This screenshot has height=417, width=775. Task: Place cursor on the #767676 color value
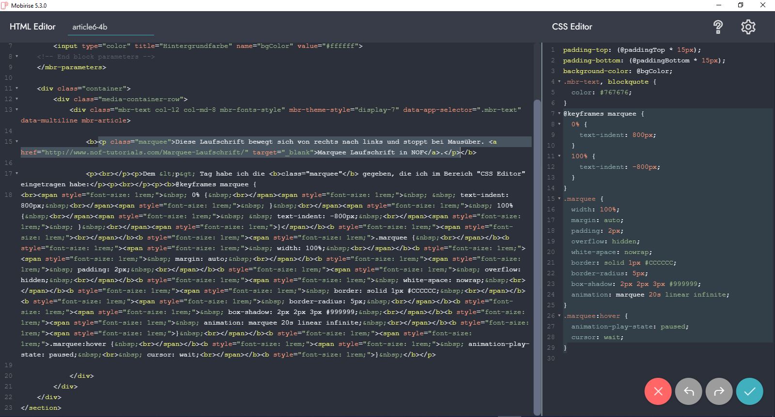[x=616, y=92]
